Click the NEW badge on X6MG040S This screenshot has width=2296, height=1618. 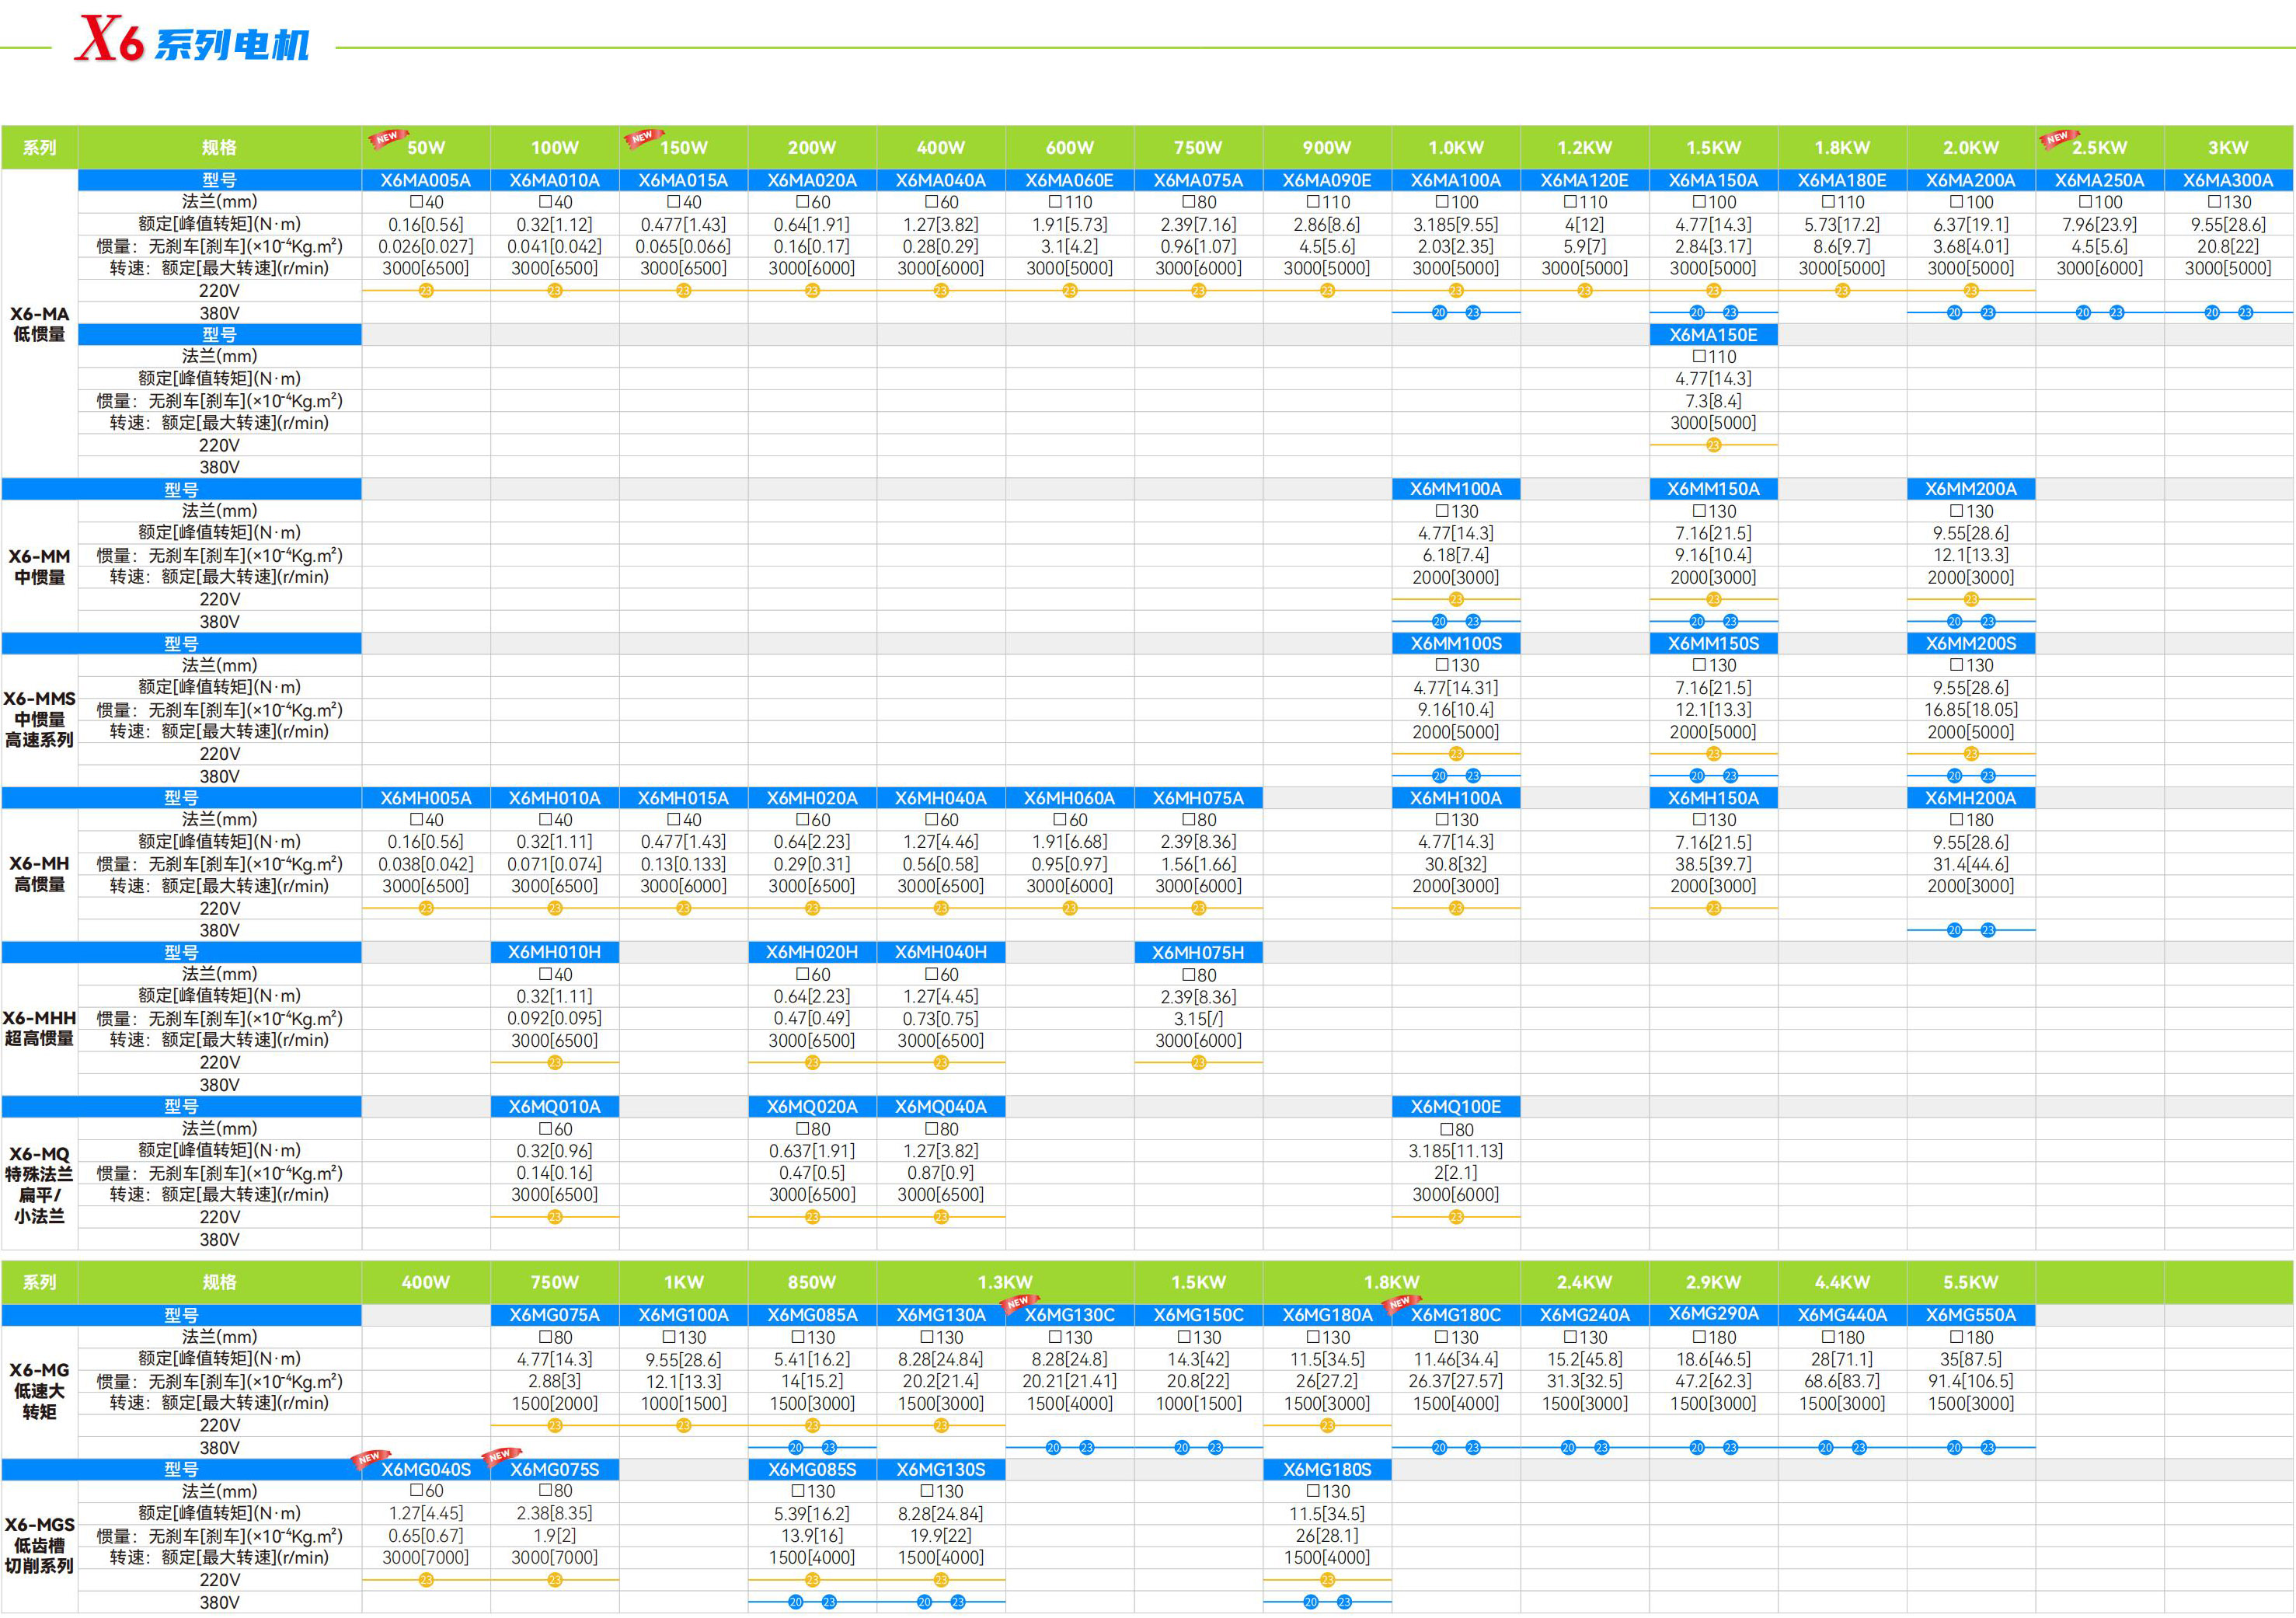[x=369, y=1458]
